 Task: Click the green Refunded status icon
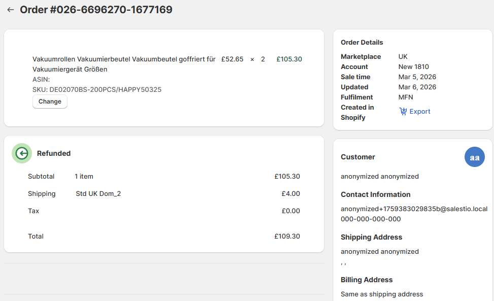click(22, 153)
